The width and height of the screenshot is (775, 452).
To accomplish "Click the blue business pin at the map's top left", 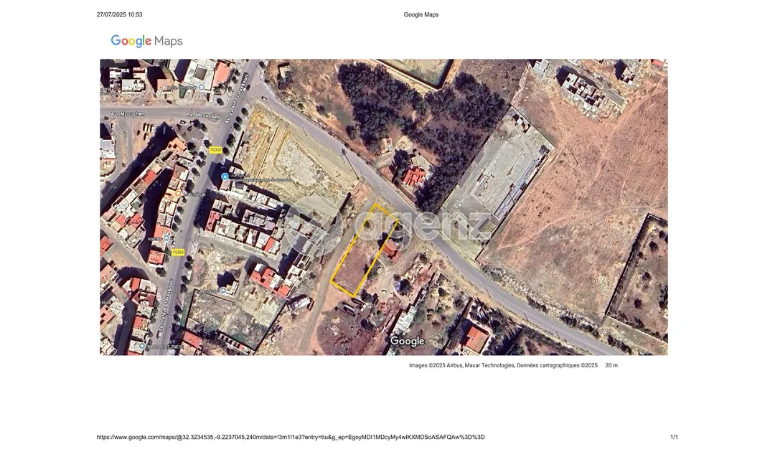I will (x=202, y=88).
